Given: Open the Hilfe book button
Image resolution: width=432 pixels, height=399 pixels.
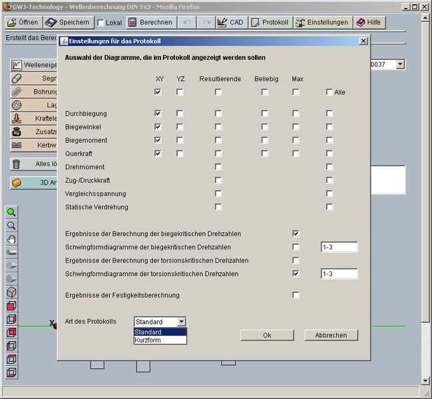Looking at the screenshot, I should pos(368,22).
